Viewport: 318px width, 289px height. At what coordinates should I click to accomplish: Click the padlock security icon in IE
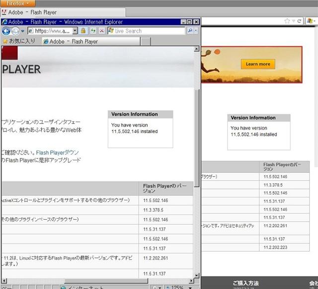click(83, 31)
